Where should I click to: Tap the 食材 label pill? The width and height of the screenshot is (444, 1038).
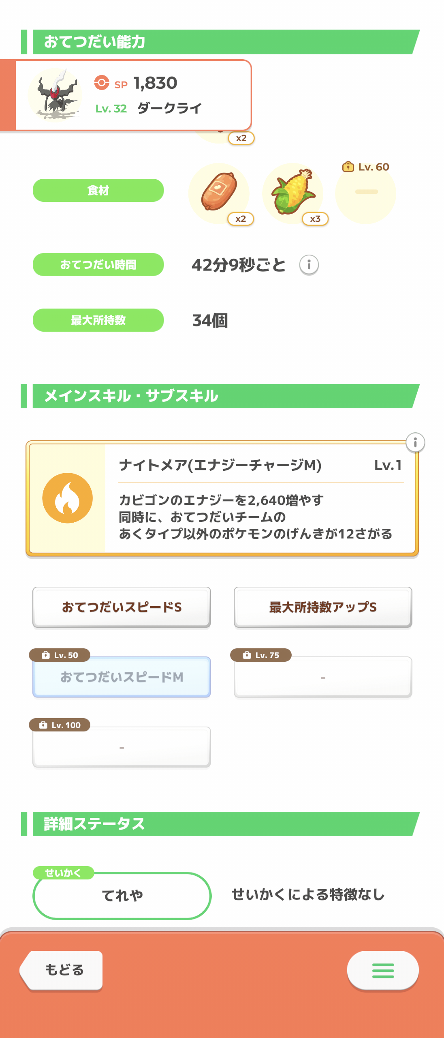(x=98, y=190)
